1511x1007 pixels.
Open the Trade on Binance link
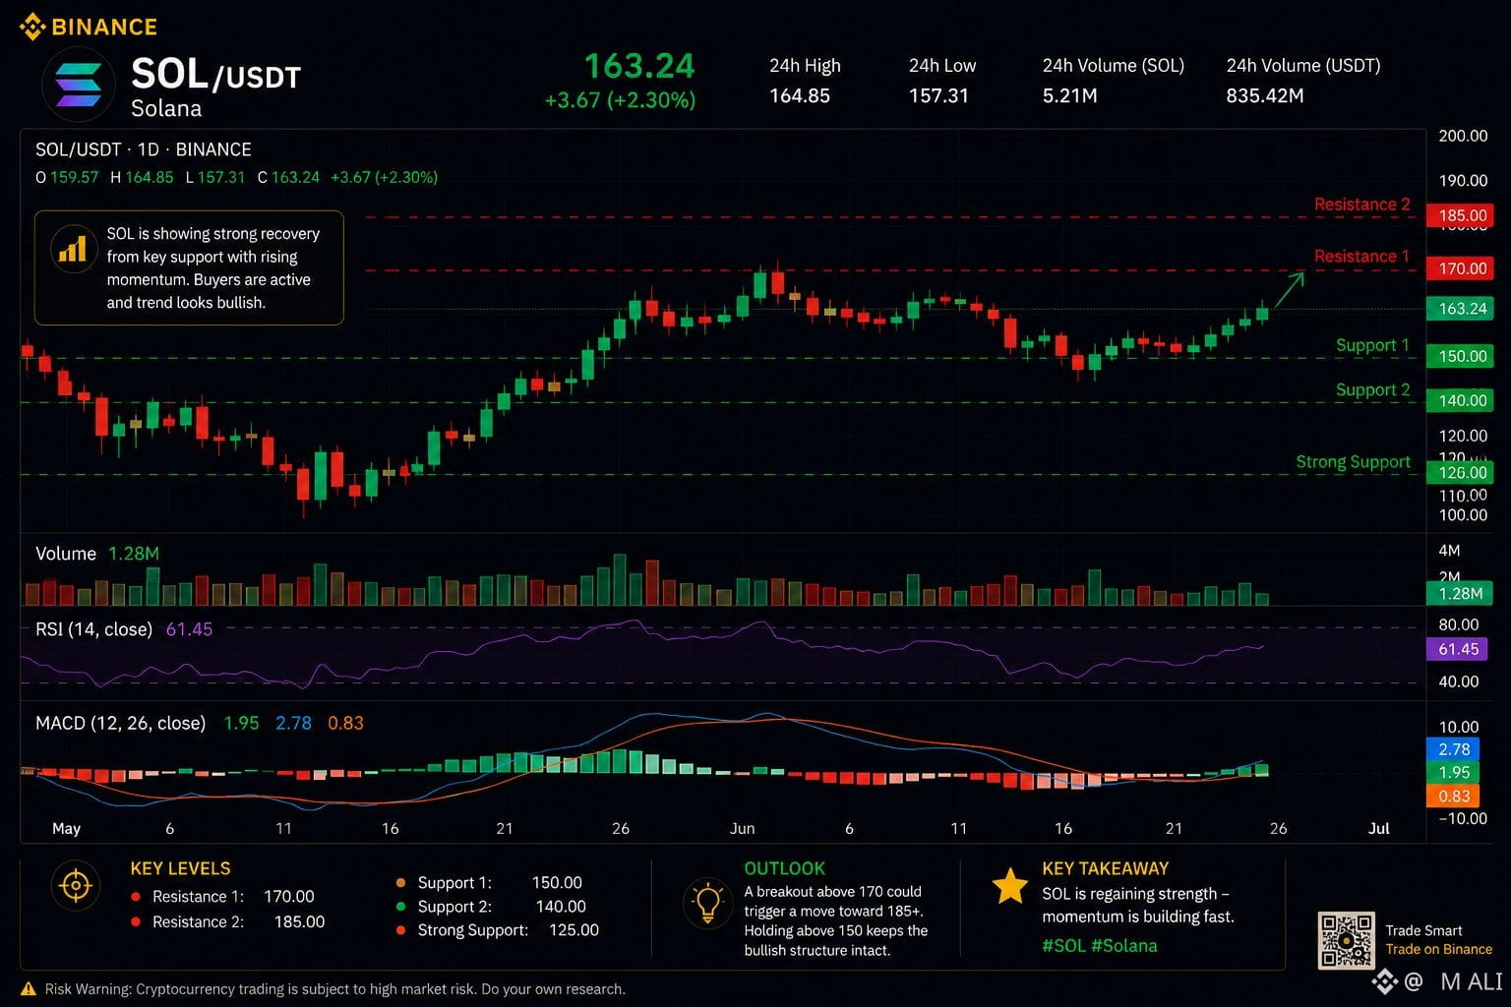[x=1438, y=949]
